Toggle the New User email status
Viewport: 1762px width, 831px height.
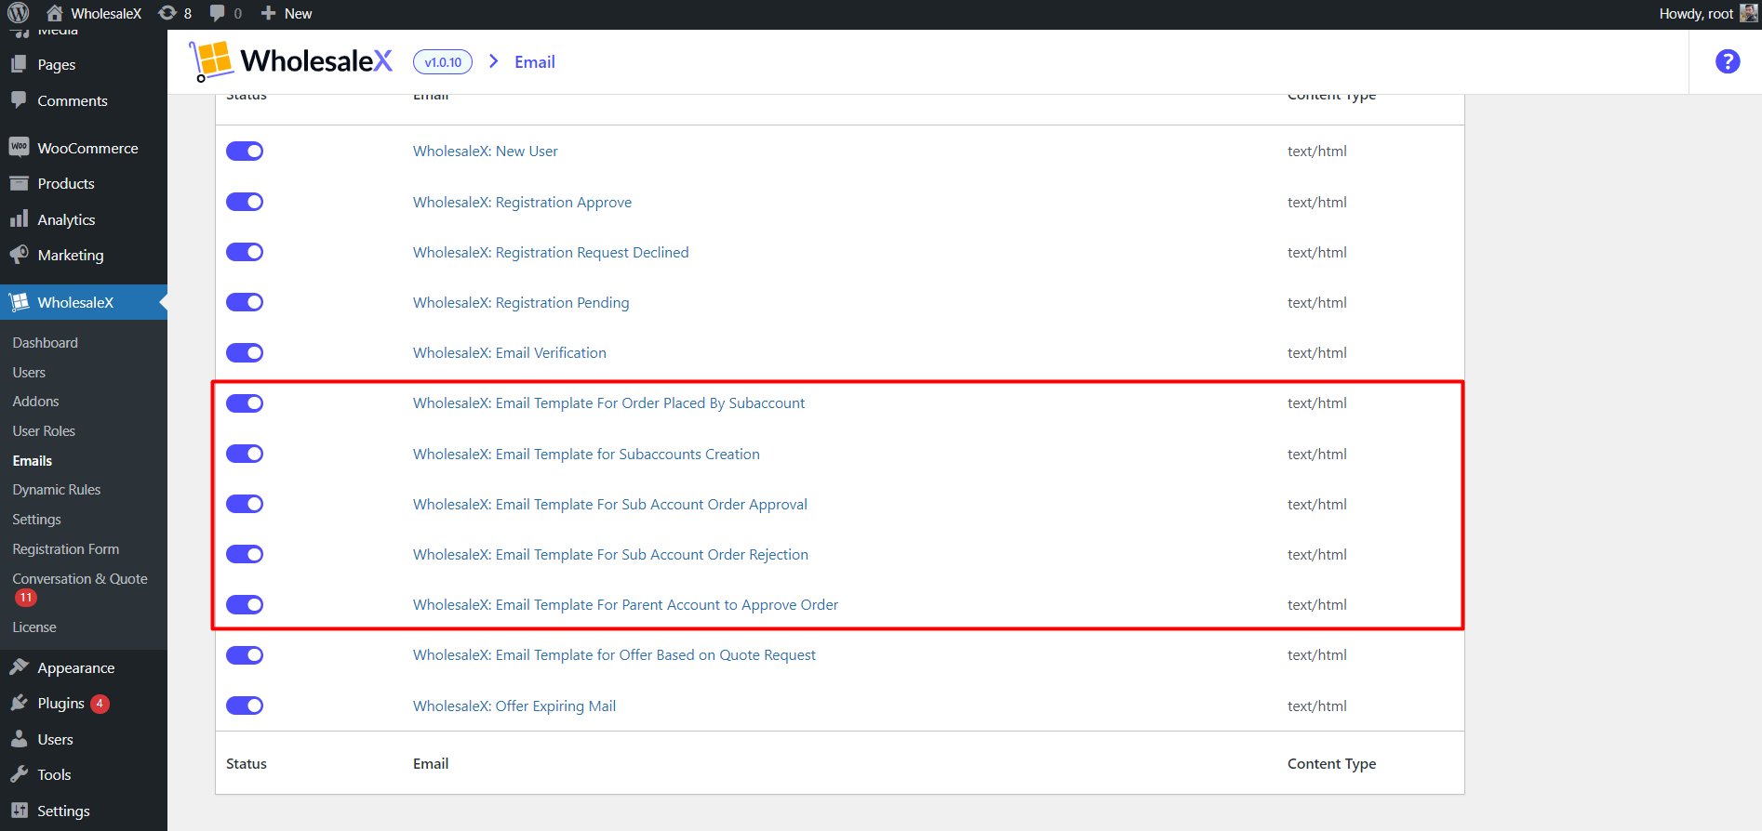click(x=245, y=151)
